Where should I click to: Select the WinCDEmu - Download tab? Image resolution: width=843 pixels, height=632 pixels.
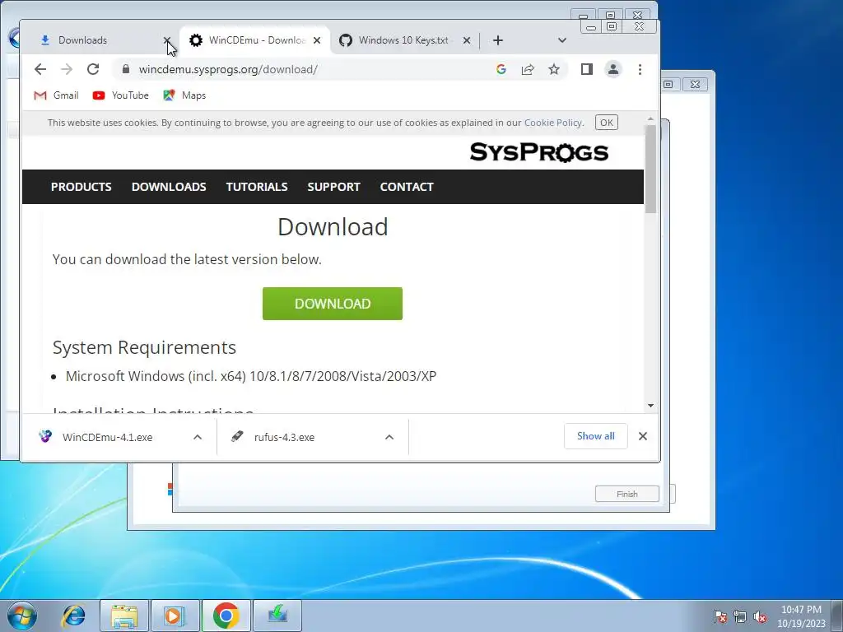257,40
